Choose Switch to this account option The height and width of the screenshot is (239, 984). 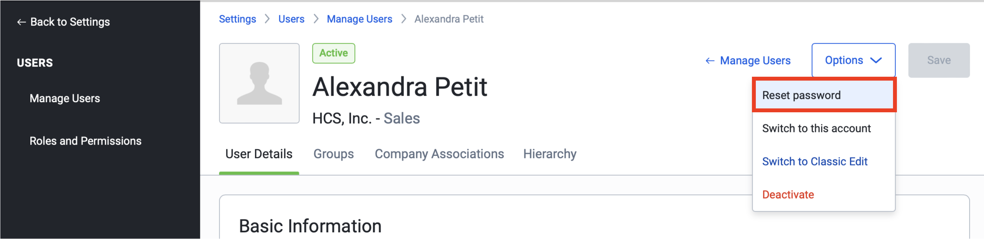tap(816, 128)
